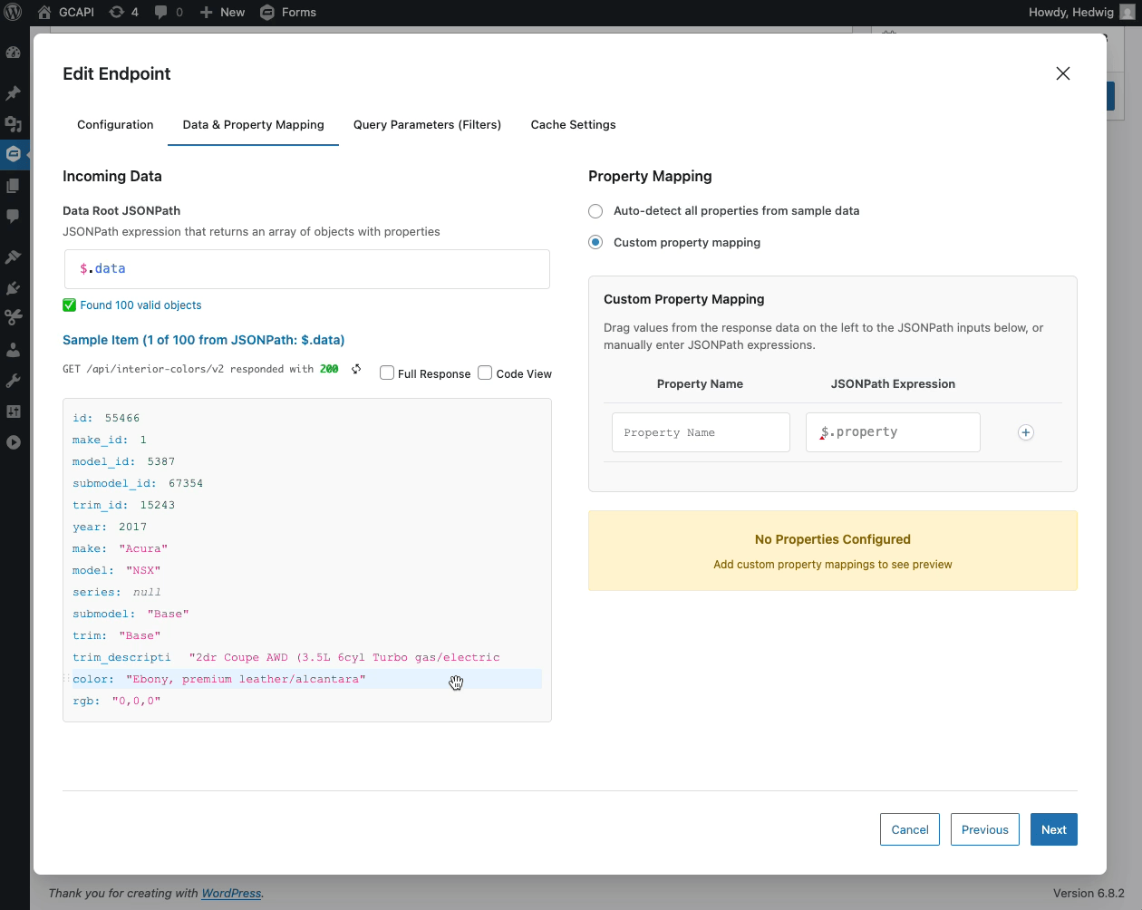Click the No Properties Configured notice

click(833, 551)
